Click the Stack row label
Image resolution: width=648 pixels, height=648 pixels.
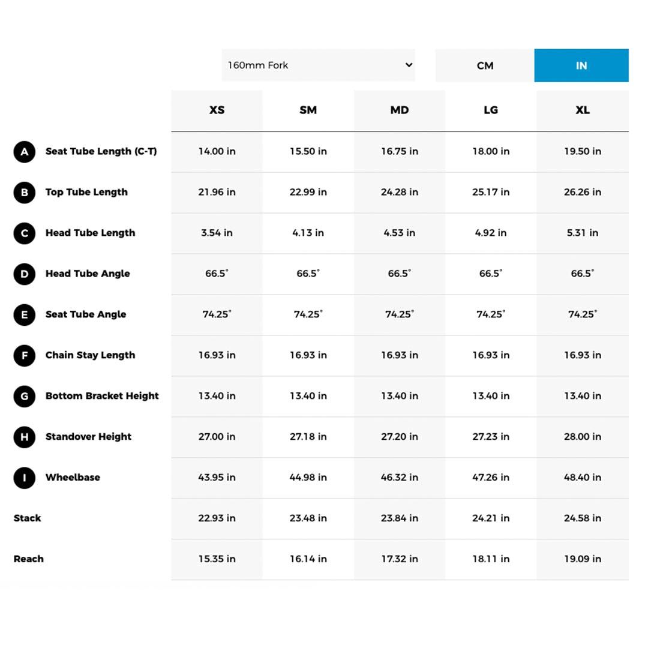pos(28,518)
